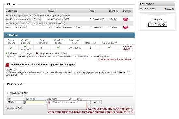Click enter your Frequent Flyer Number link
The image size is (179, 119).
[109, 109]
